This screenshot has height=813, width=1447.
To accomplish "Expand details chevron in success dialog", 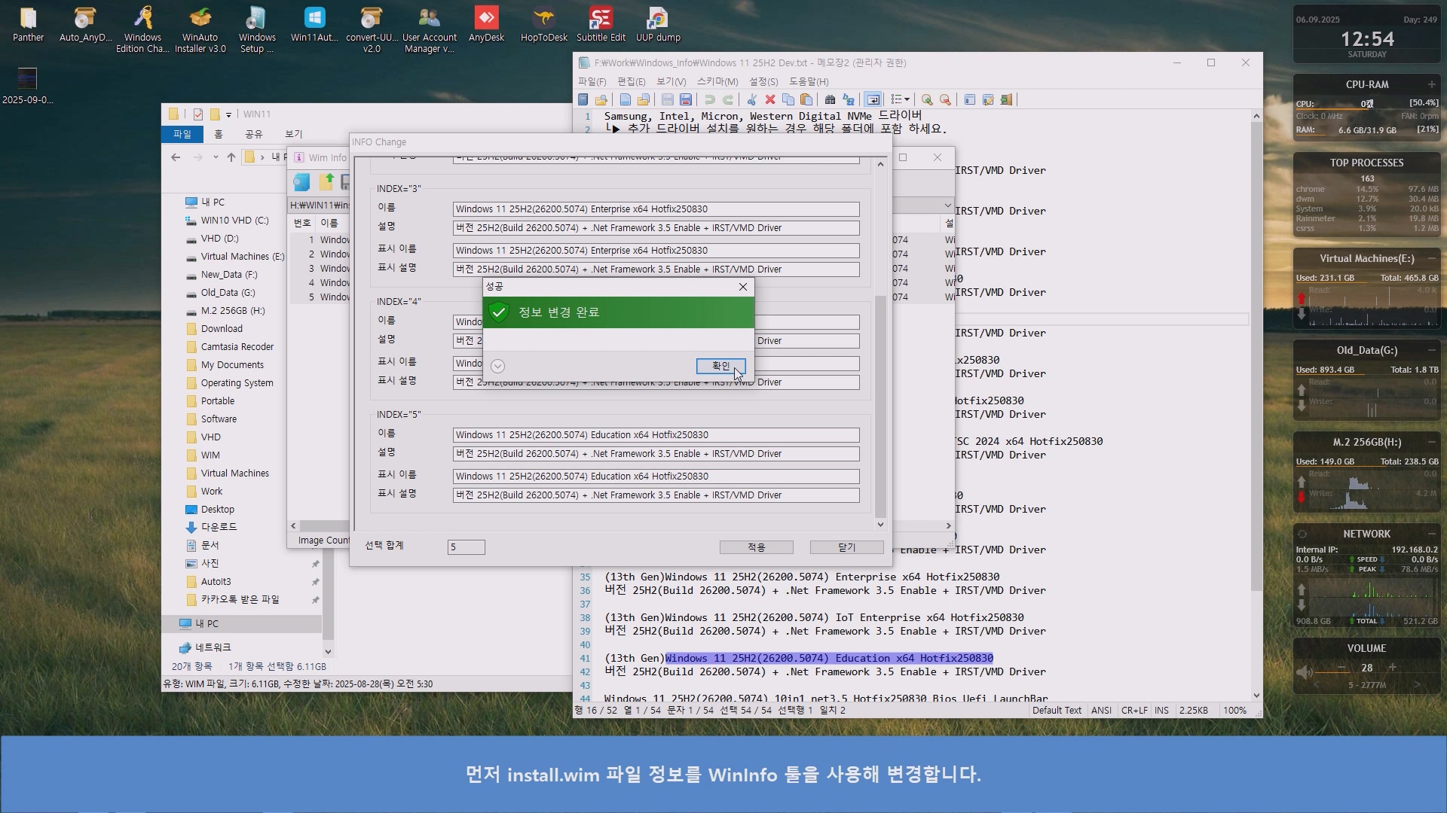I will pos(497,366).
